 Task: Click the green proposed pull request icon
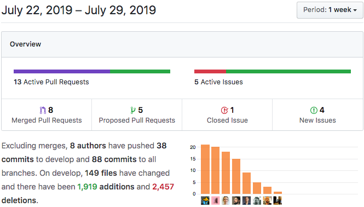133,110
